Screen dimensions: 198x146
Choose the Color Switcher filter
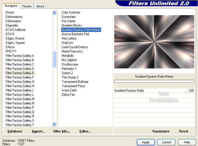tap(71, 12)
